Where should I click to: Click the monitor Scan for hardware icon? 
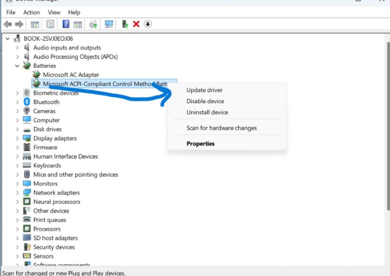click(109, 24)
